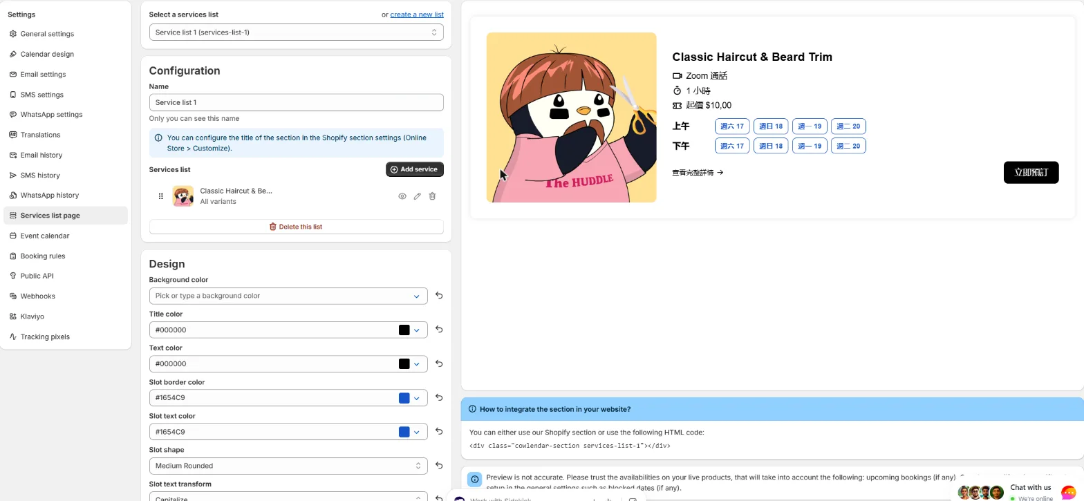Screen dimensions: 1084x501
Task: Grab the drag handle for Classic Haircut service
Action: [161, 196]
